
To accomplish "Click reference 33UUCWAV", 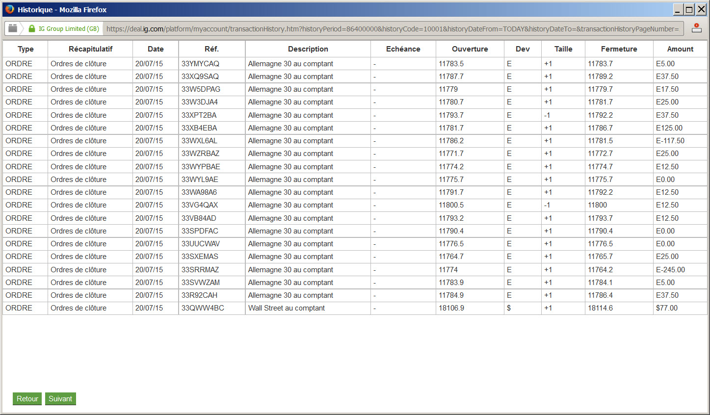I will coord(201,244).
